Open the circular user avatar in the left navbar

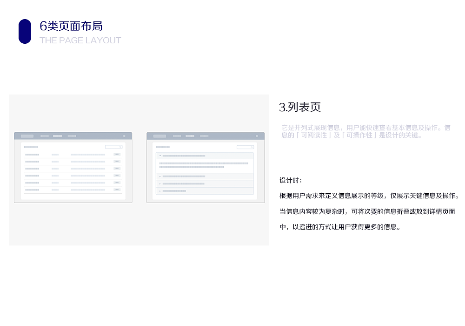[124, 136]
